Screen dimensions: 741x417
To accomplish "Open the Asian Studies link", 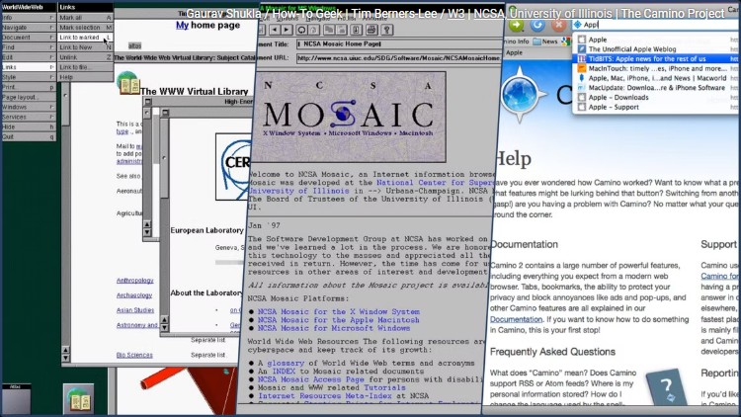I will (135, 310).
